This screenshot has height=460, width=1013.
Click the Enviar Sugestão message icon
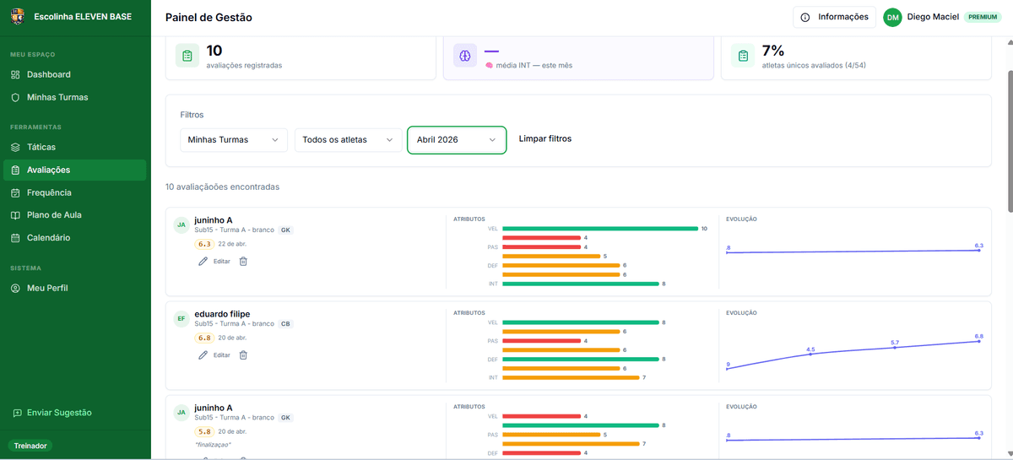pos(18,413)
